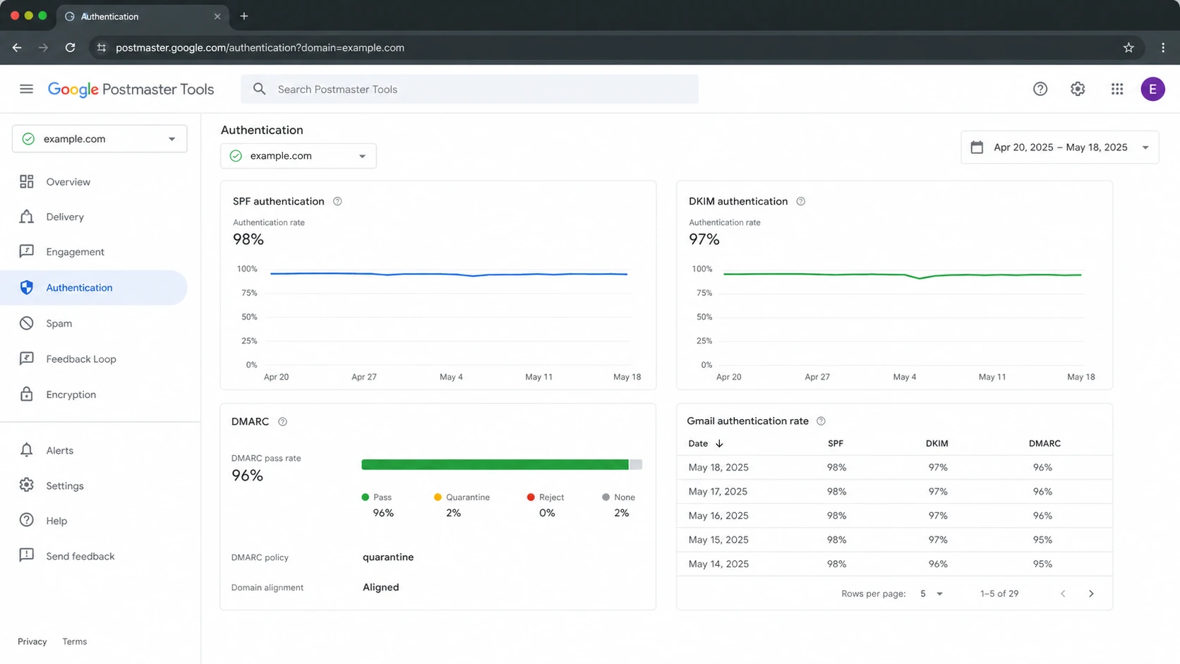Open Help from the sidebar
Screen dimensions: 1180x664
(x=56, y=521)
